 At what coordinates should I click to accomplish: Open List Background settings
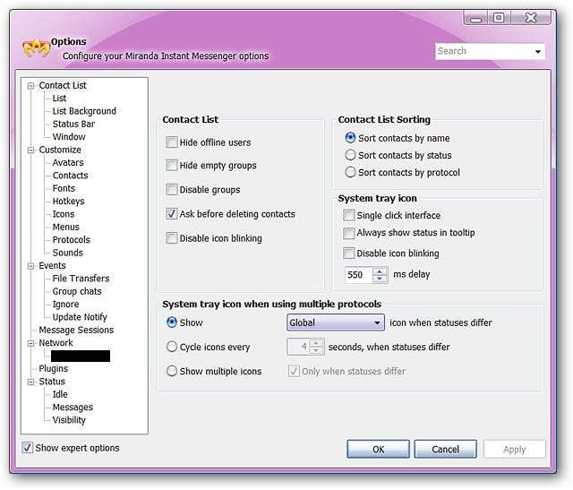pyautogui.click(x=84, y=111)
